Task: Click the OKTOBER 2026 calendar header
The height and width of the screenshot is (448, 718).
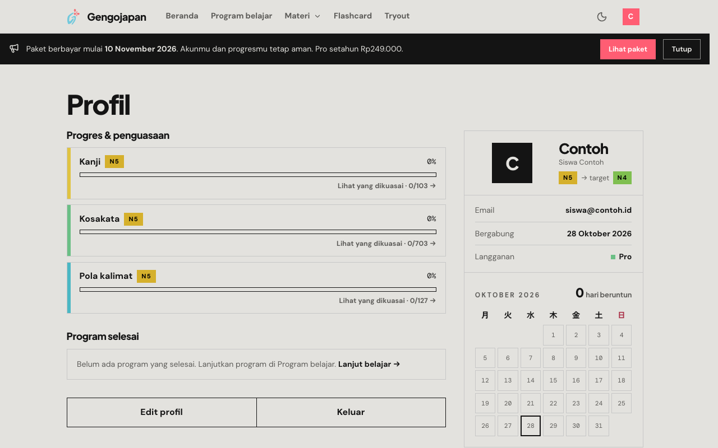Action: click(508, 295)
